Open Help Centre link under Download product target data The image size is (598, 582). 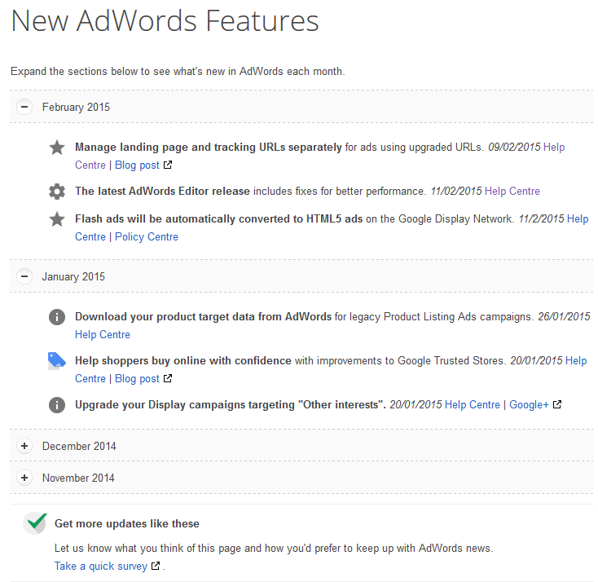(102, 334)
